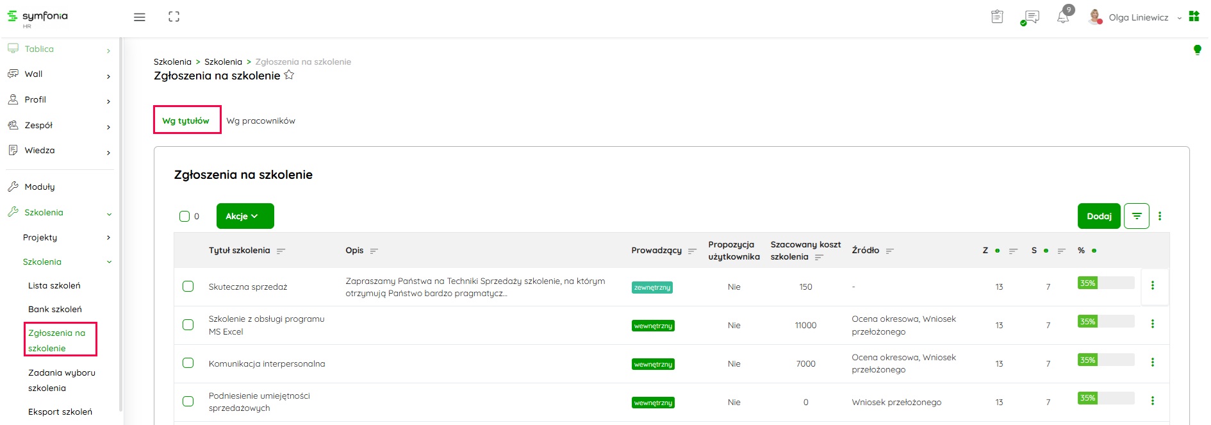Click the green lightbulb hint icon
Viewport: 1211px width, 425px height.
(x=1197, y=50)
